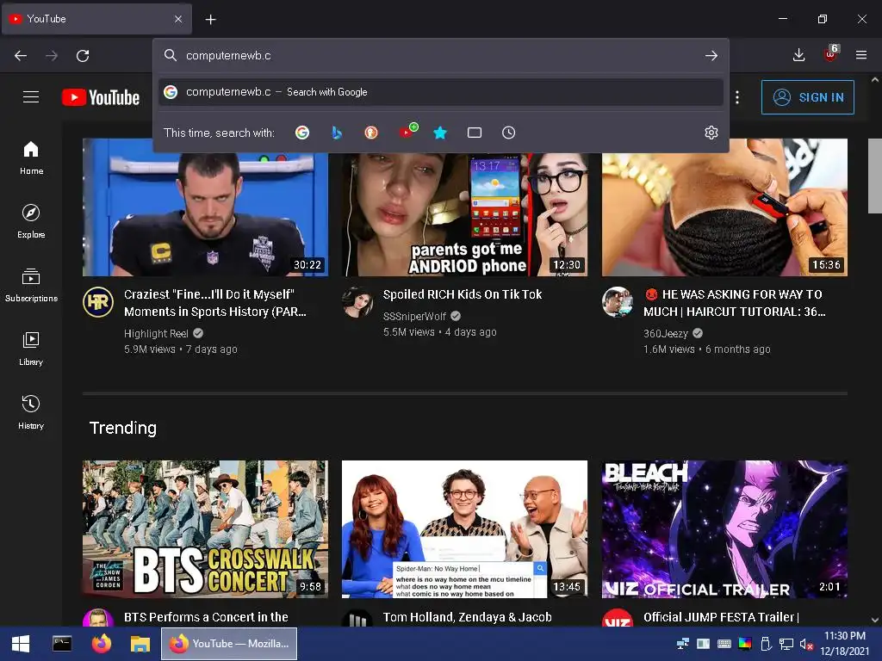Open the Windows Start menu

21,644
